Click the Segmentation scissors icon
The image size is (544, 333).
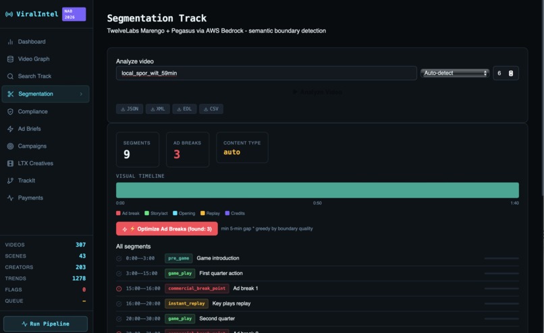point(10,94)
